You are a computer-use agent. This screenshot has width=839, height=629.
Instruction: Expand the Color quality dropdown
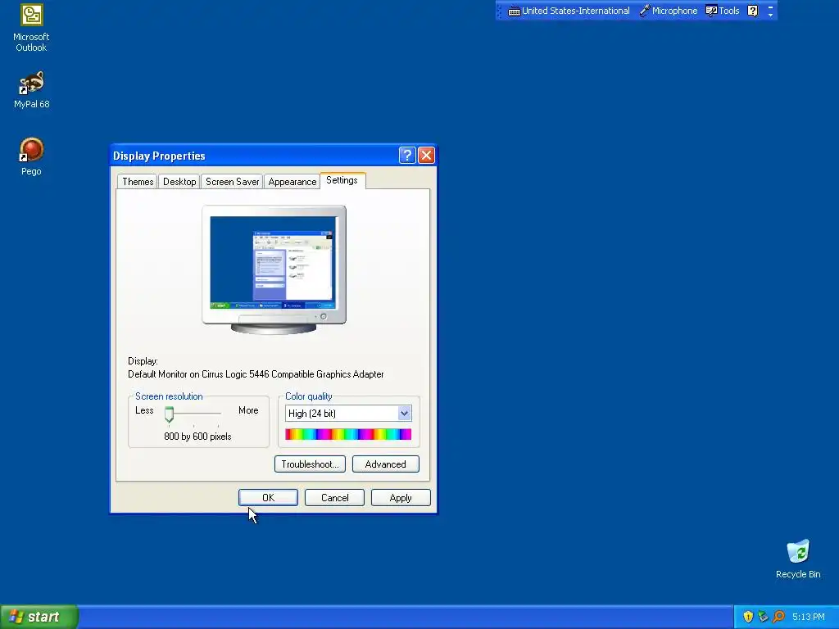[404, 414]
